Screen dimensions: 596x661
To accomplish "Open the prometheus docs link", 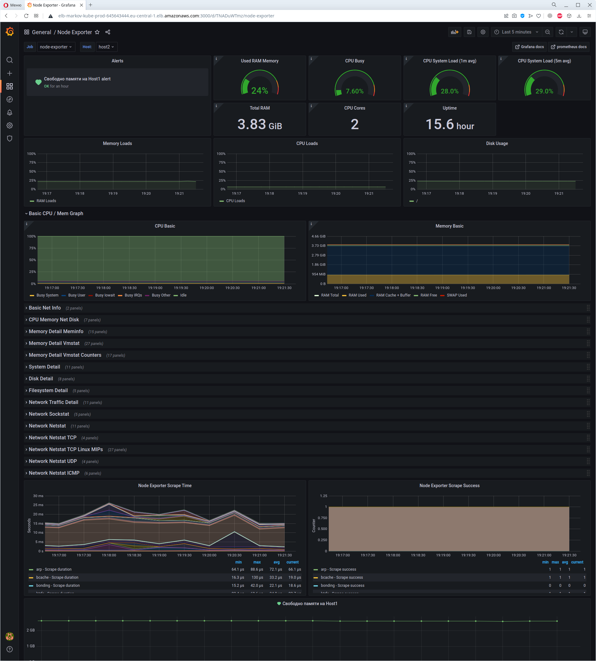I will click(568, 47).
